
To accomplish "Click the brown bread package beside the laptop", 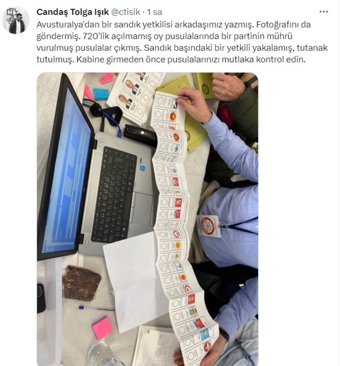I will (81, 283).
